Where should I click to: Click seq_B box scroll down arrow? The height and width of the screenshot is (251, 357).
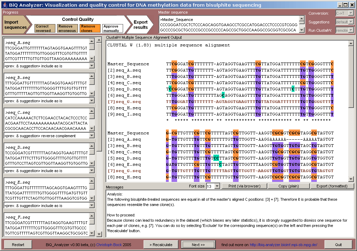(x=92, y=94)
